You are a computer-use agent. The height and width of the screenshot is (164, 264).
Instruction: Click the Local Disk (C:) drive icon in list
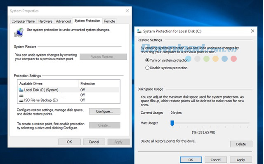click(21, 90)
